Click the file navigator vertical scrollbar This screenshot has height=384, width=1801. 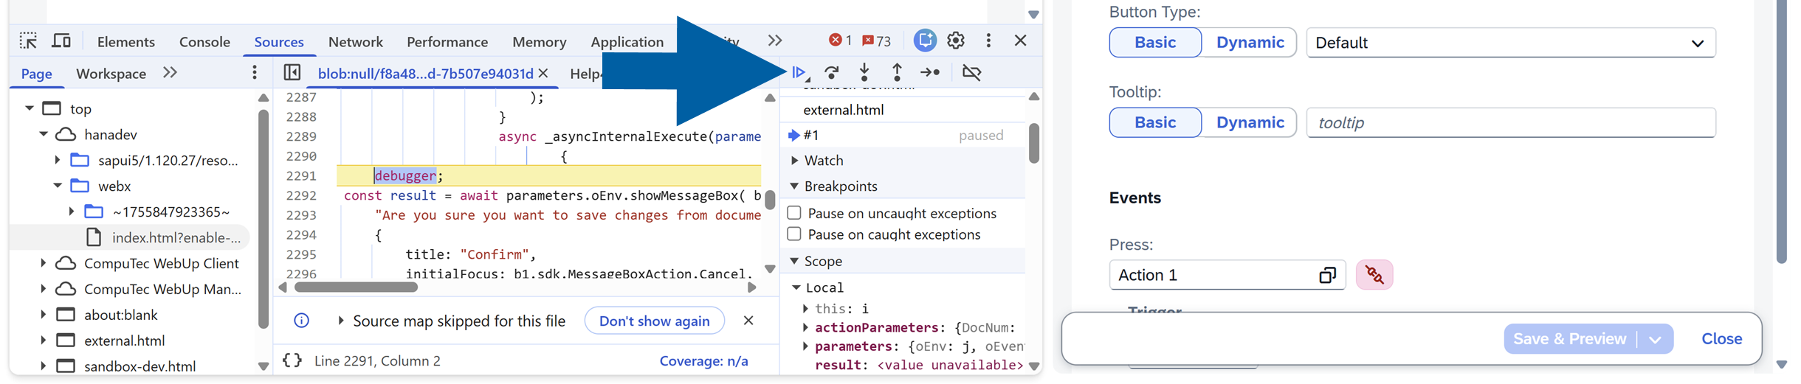(264, 219)
